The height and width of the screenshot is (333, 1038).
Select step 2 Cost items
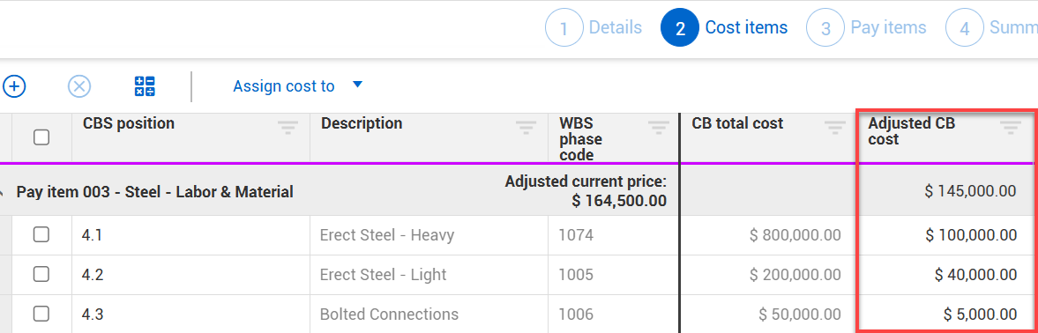(725, 28)
